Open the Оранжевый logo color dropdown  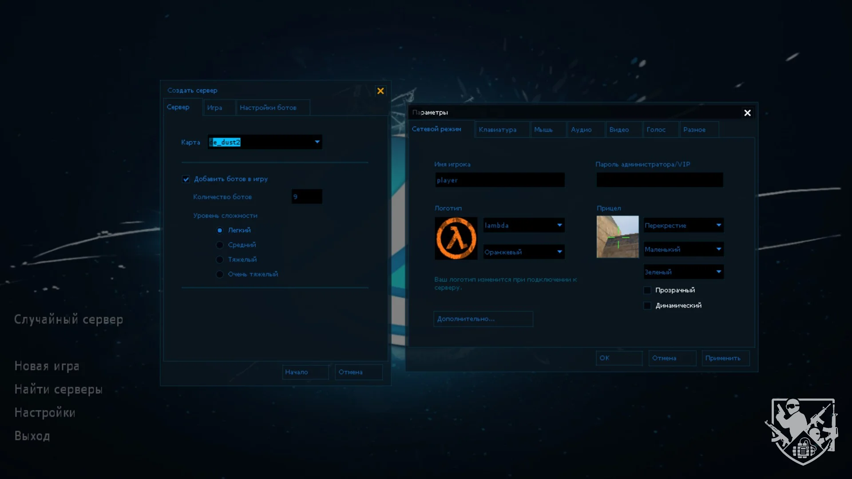coord(559,252)
